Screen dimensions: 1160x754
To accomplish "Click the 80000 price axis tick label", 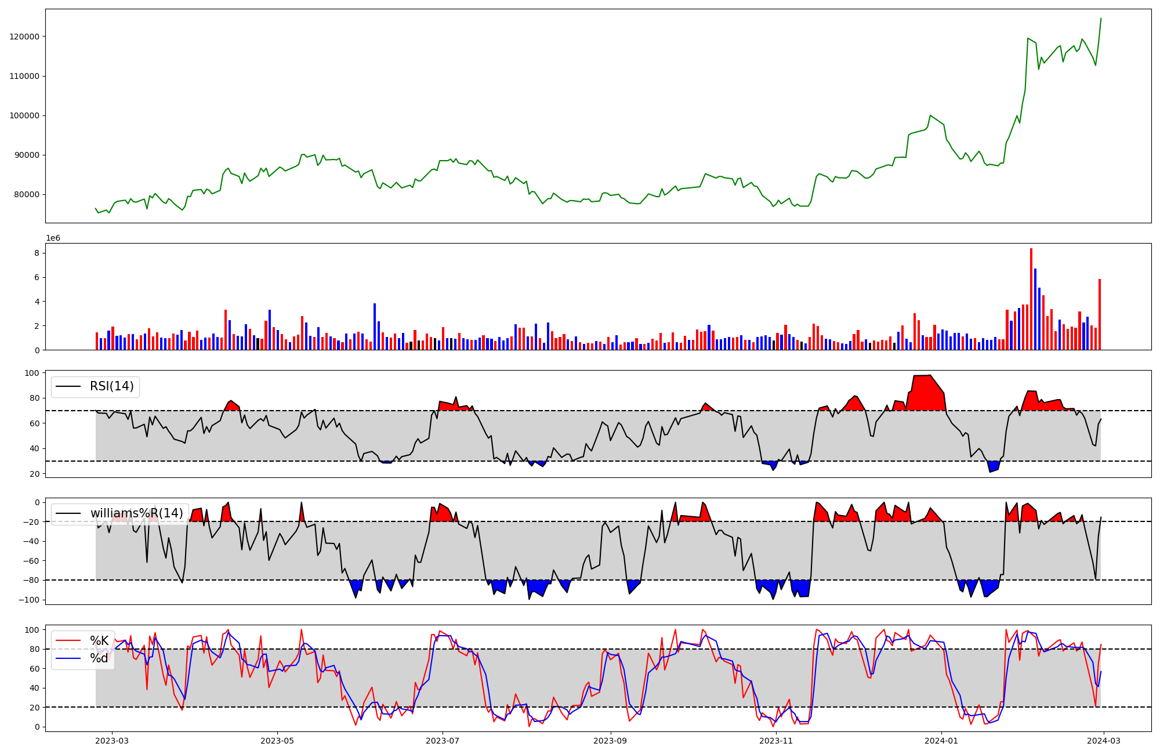I will 27,194.
